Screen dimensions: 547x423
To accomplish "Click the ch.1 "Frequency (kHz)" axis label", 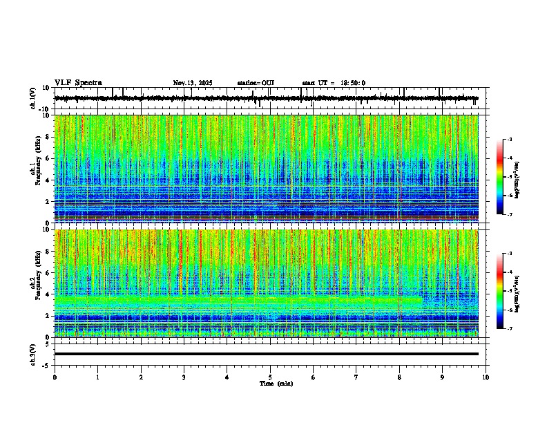I will pos(38,161).
